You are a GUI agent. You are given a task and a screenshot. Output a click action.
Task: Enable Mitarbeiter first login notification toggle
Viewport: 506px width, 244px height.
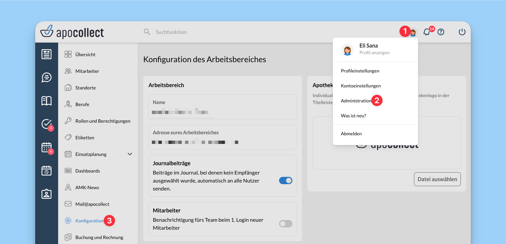click(285, 224)
